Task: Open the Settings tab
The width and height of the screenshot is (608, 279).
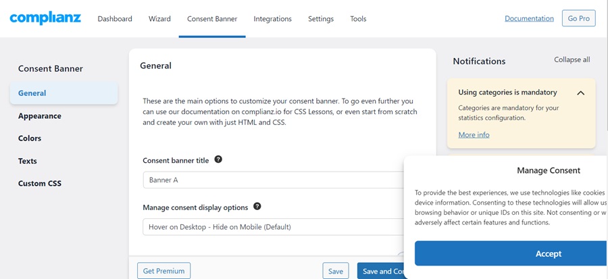Action: coord(321,19)
